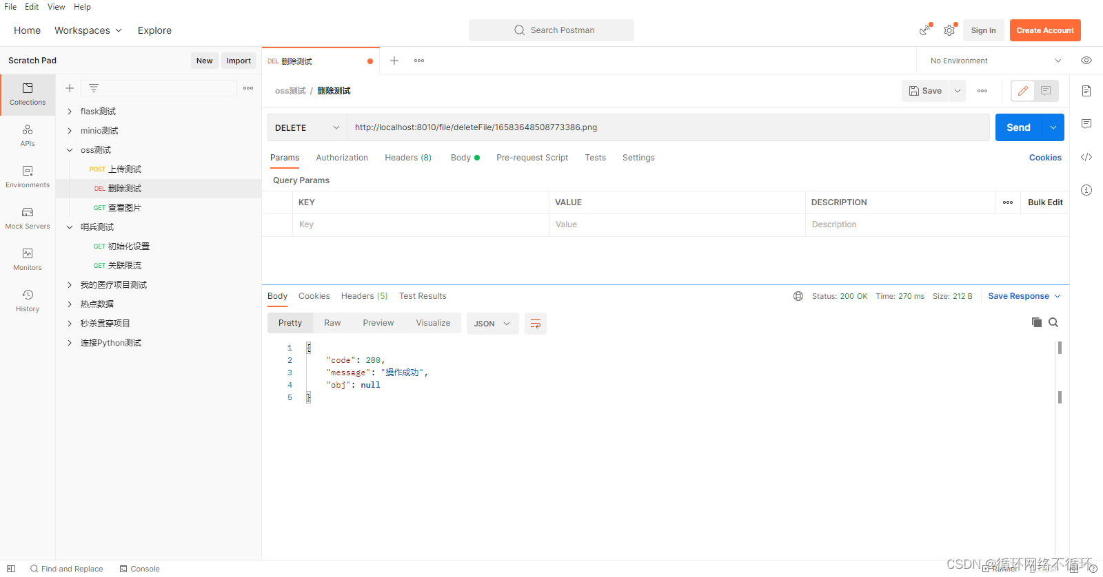This screenshot has height=577, width=1103.
Task: Open the Mock Servers sidebar panel
Action: coord(28,218)
